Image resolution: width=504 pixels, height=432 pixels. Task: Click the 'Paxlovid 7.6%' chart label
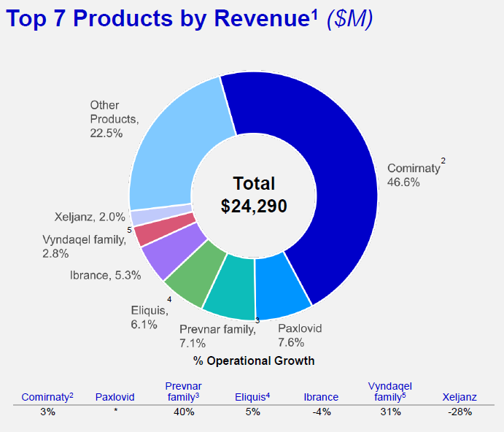point(300,335)
